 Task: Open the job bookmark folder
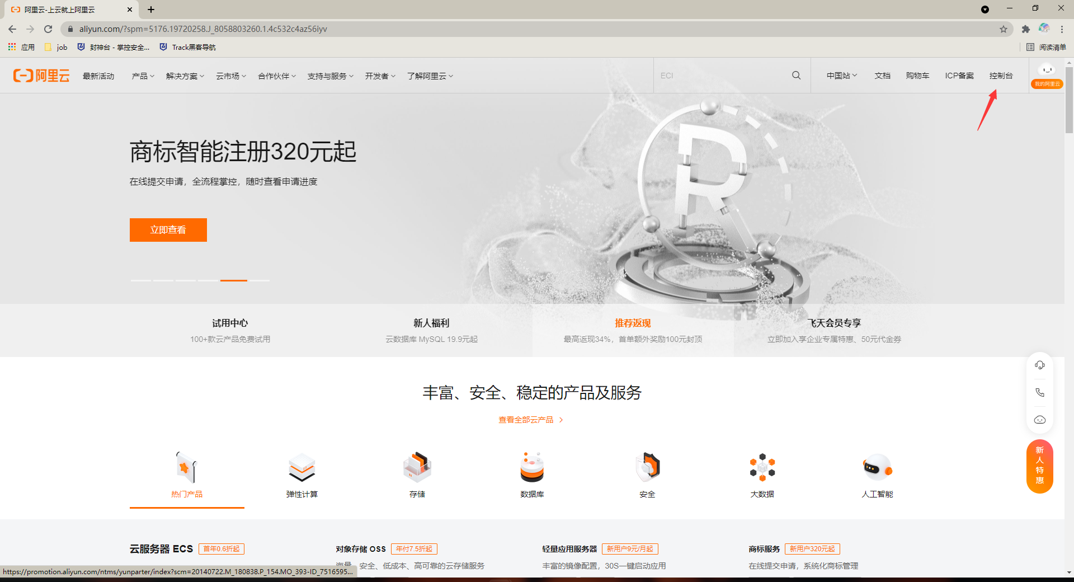pyautogui.click(x=56, y=47)
